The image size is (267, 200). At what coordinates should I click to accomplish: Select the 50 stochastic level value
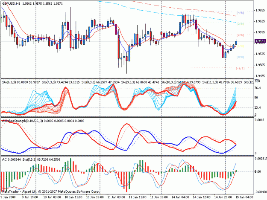[x=256, y=98]
